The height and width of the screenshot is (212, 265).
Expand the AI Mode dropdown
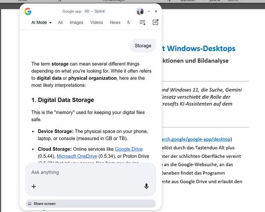(41, 23)
